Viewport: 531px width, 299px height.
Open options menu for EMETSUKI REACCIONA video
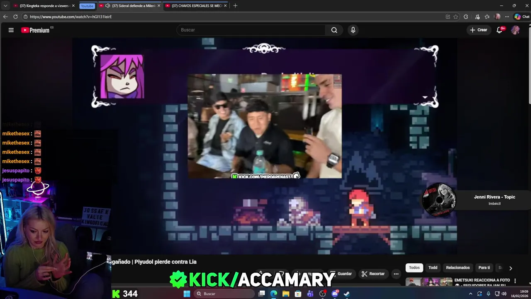coord(515,281)
